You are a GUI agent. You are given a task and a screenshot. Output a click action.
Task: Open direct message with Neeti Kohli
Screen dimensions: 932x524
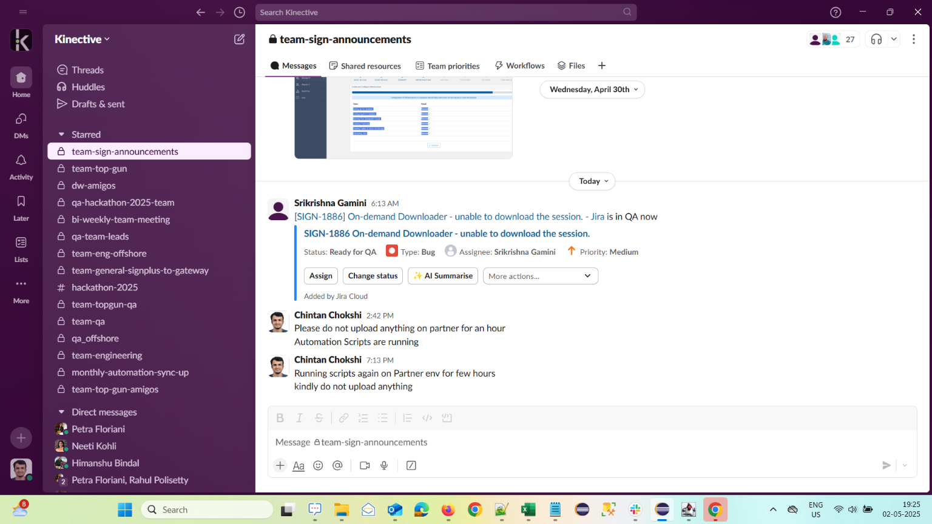(x=149, y=446)
